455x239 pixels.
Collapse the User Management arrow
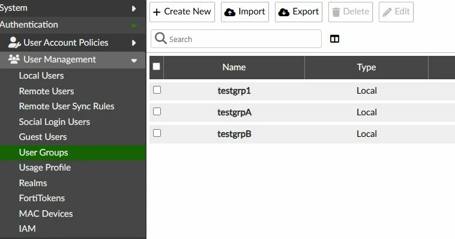click(x=134, y=61)
